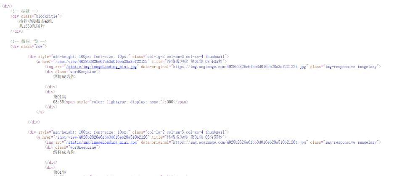Click the text 推荐动漫截图48张
The height and width of the screenshot is (176, 415).
36,21
